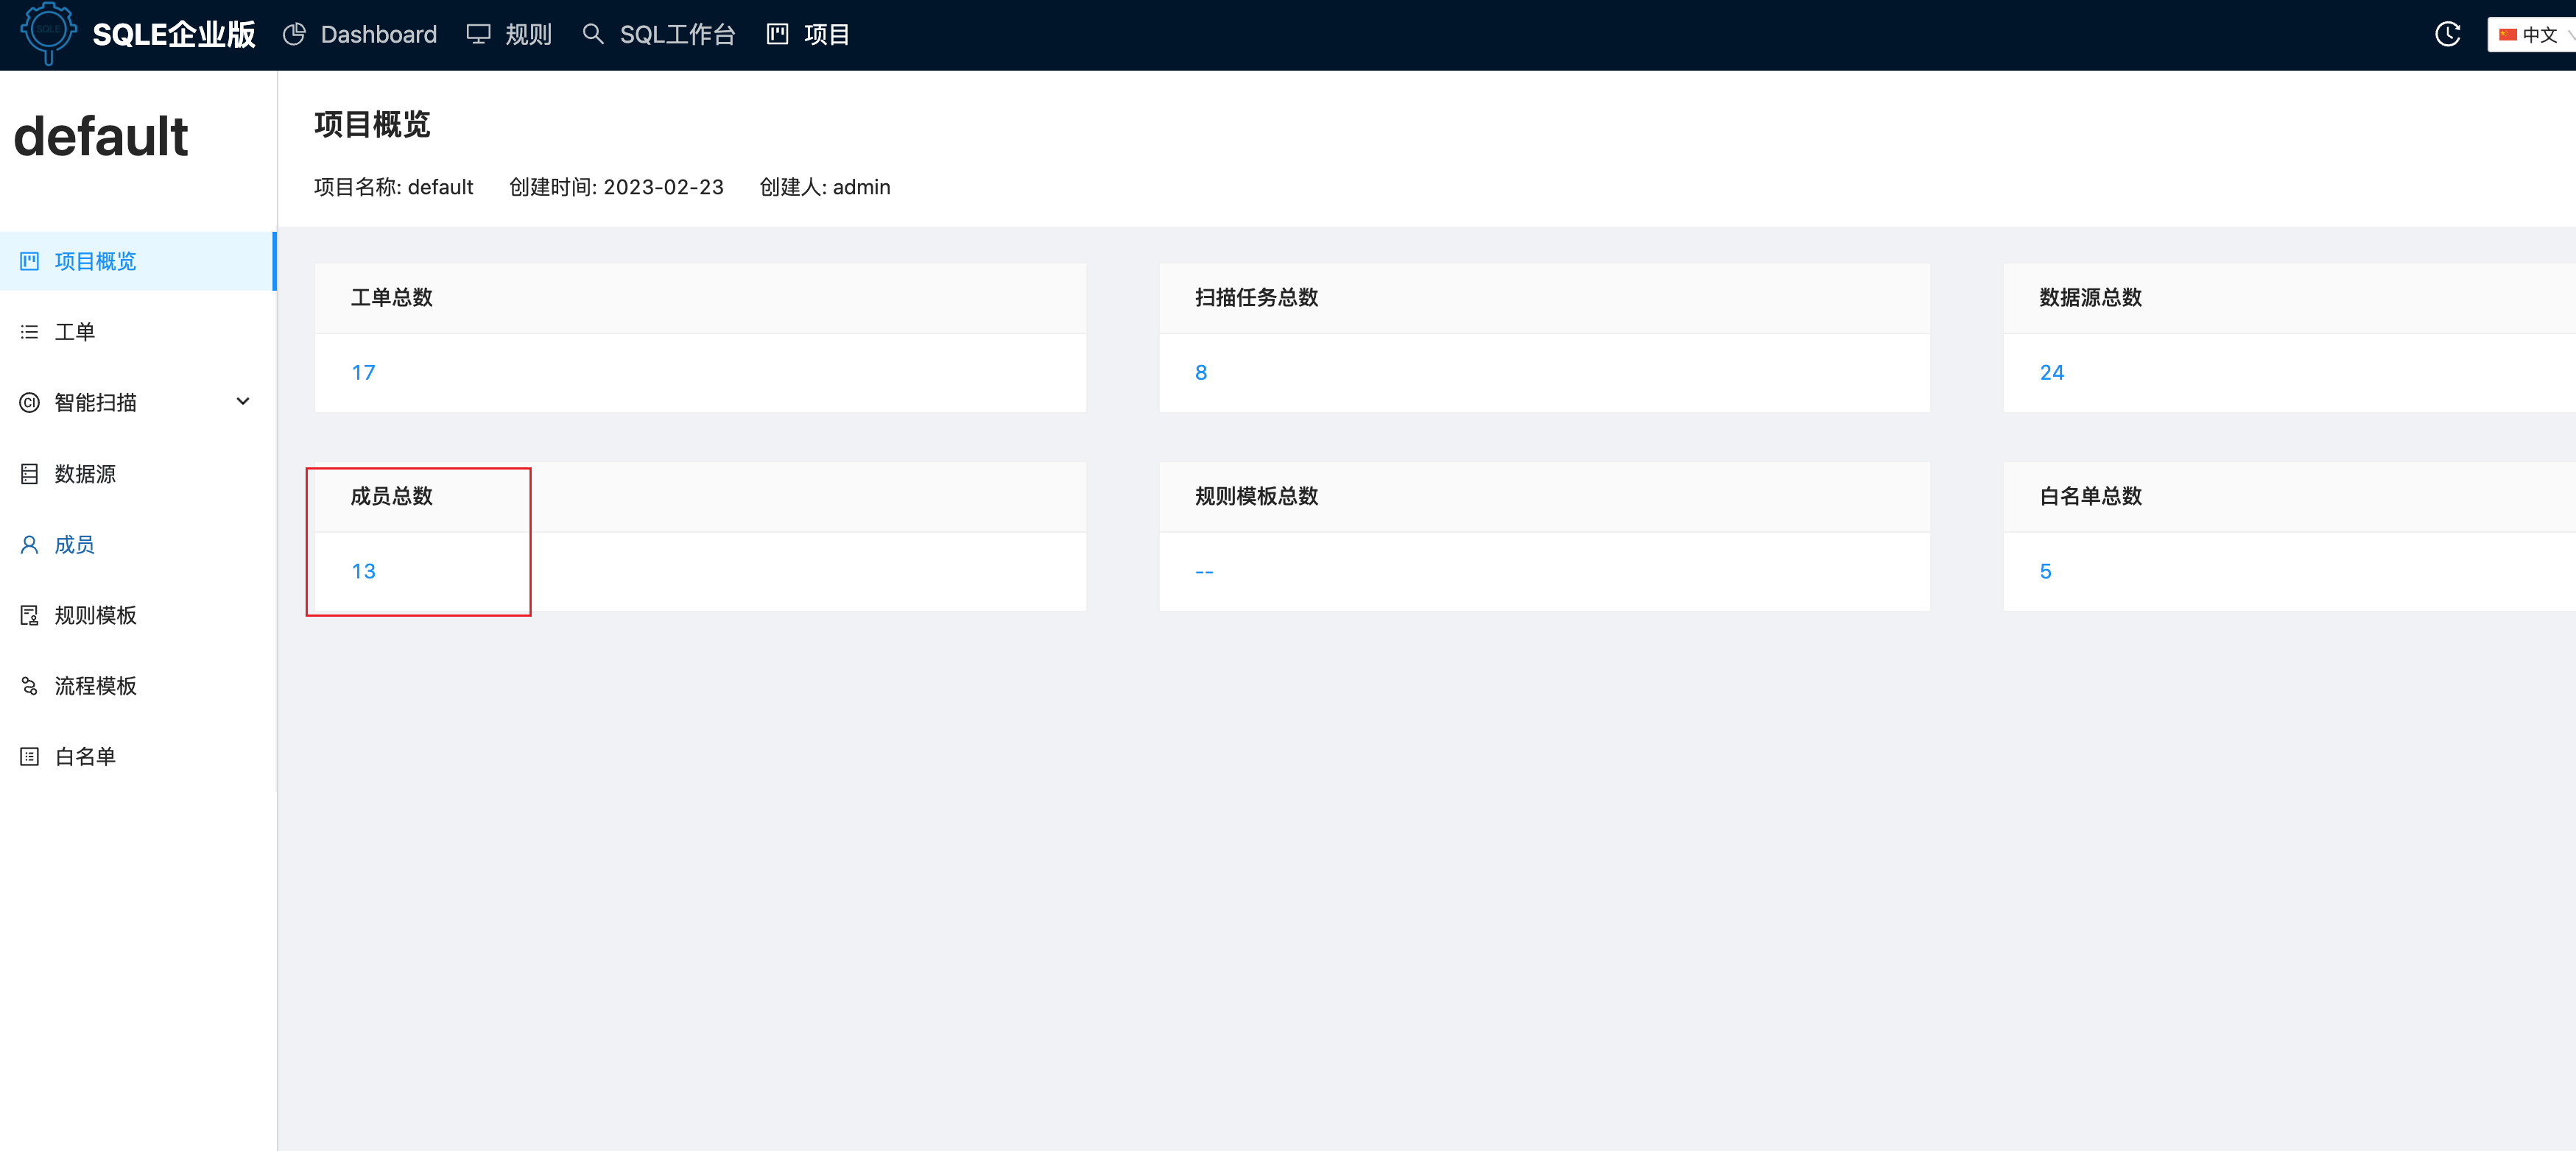Select 项目概览 in the sidebar
2576x1151 pixels.
(95, 262)
